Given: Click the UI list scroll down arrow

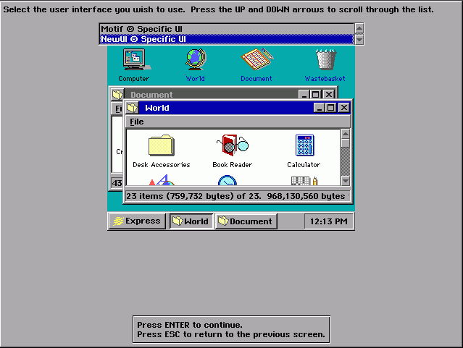Looking at the screenshot, I should pyautogui.click(x=359, y=40).
